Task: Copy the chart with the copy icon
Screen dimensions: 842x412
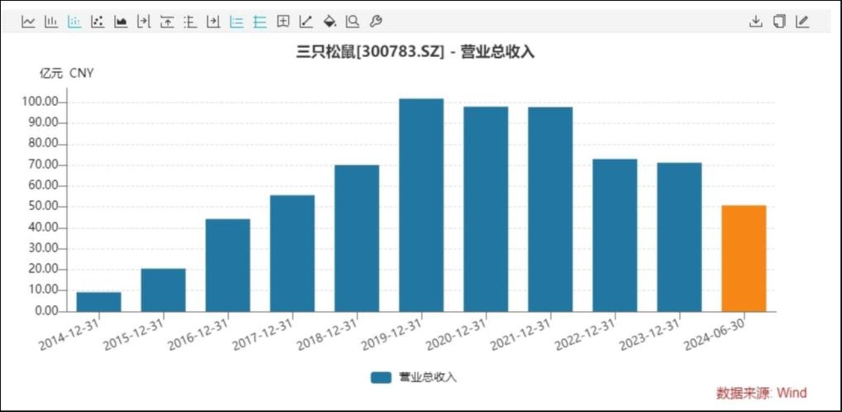Action: pyautogui.click(x=779, y=22)
